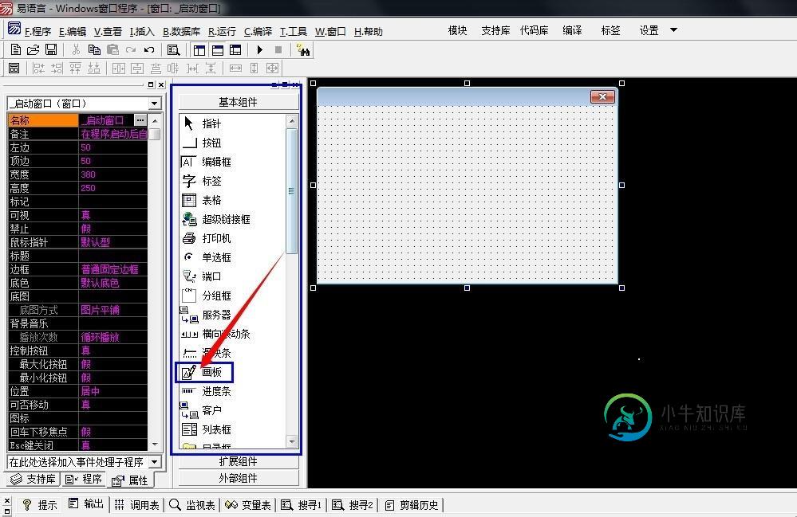Viewport: 797px width, 517px height.
Task: Open the 剪辑历史 tab
Action: [x=412, y=505]
